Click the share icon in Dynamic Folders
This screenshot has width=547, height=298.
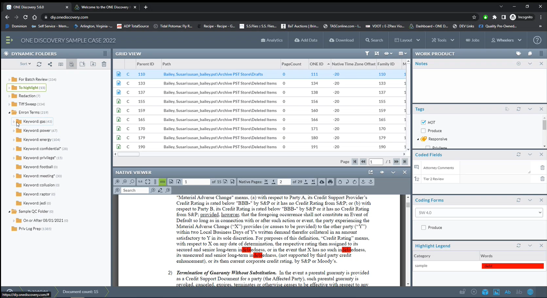tap(50, 64)
